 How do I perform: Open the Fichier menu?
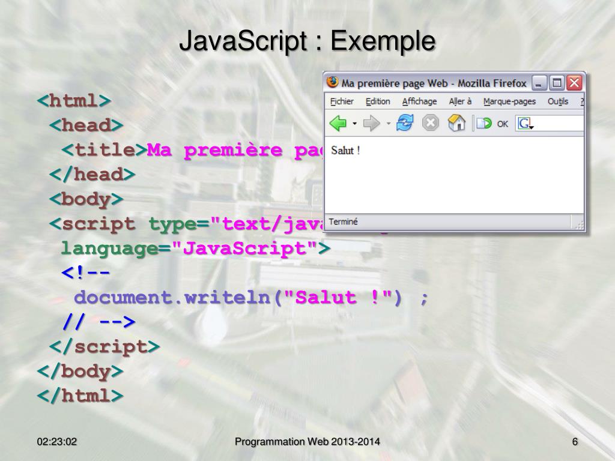pos(342,101)
